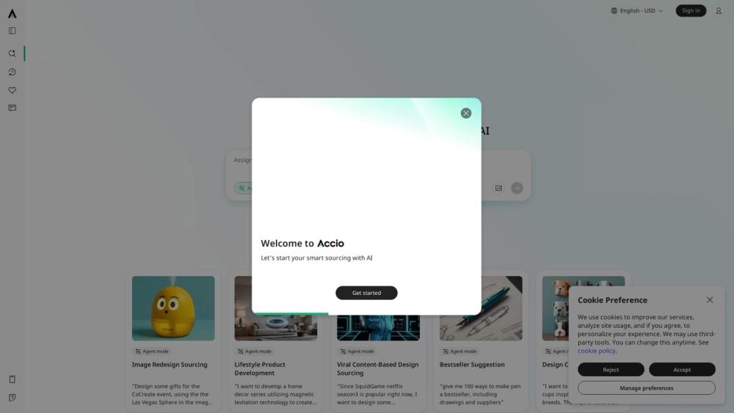Open the cookie policy link
This screenshot has width=734, height=413.
click(596, 351)
